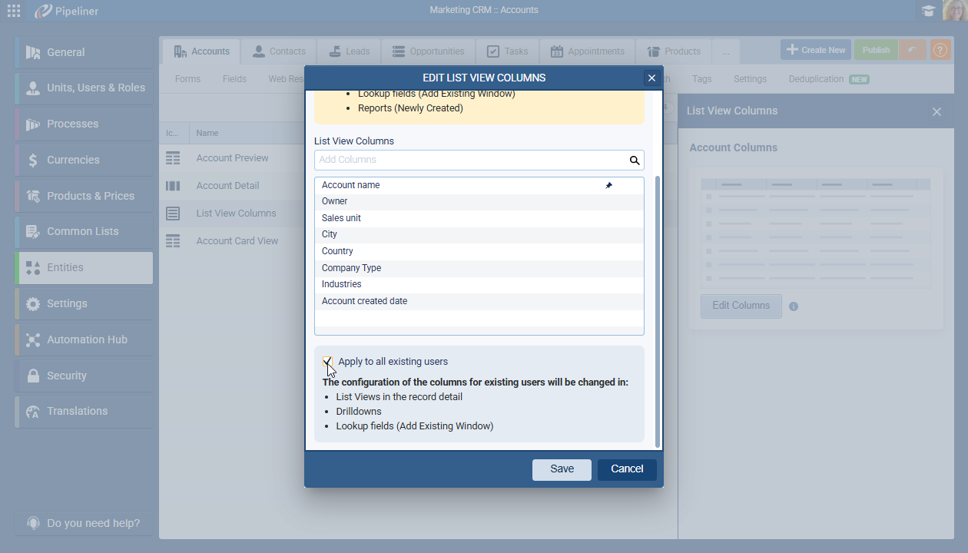Click the user profile avatar
Screen dimensions: 968x553
pos(953,11)
